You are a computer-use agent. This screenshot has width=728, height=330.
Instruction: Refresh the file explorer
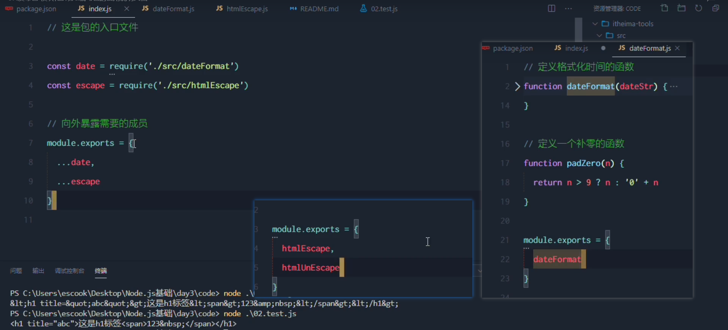pos(698,8)
